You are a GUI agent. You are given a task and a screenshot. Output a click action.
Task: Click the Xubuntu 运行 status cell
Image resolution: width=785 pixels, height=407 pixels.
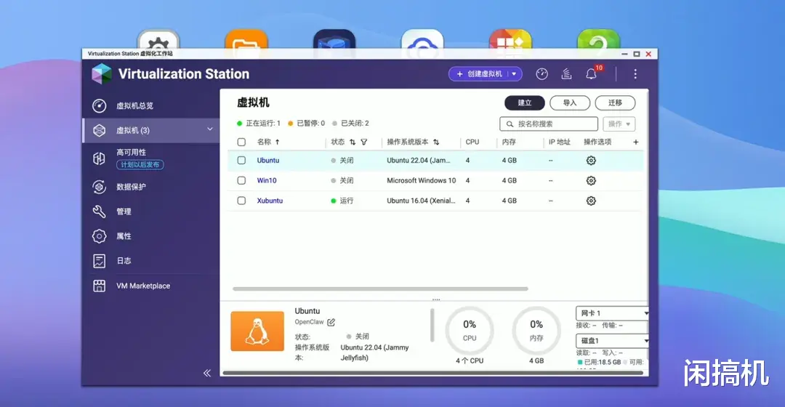tap(342, 201)
